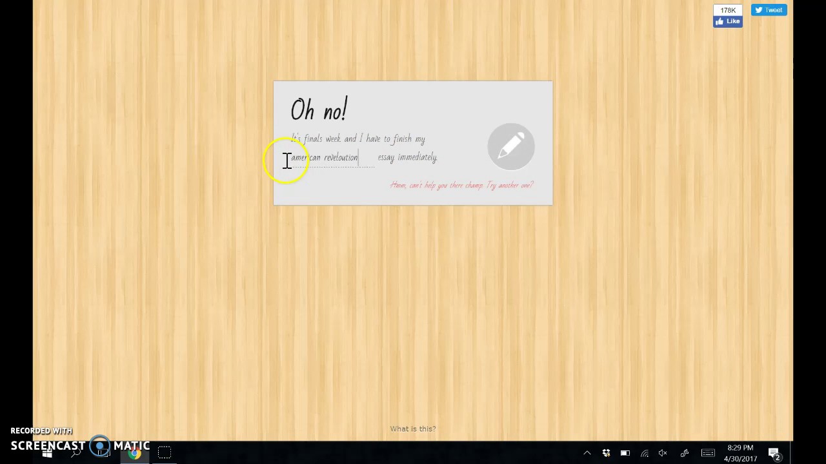Click the 'Oh no!' heading
826x464 pixels.
pyautogui.click(x=319, y=110)
